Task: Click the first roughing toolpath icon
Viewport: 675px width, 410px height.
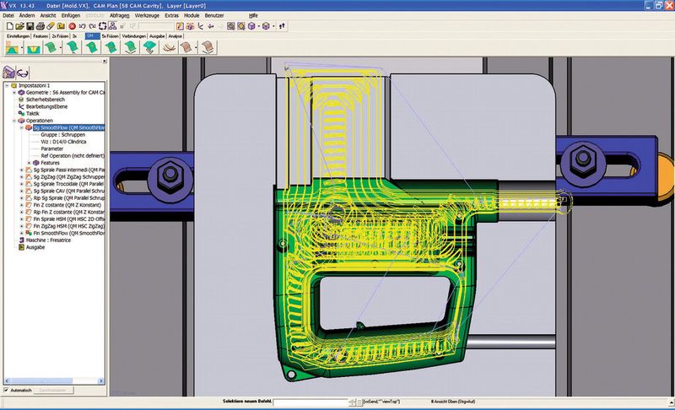Action: (13, 49)
